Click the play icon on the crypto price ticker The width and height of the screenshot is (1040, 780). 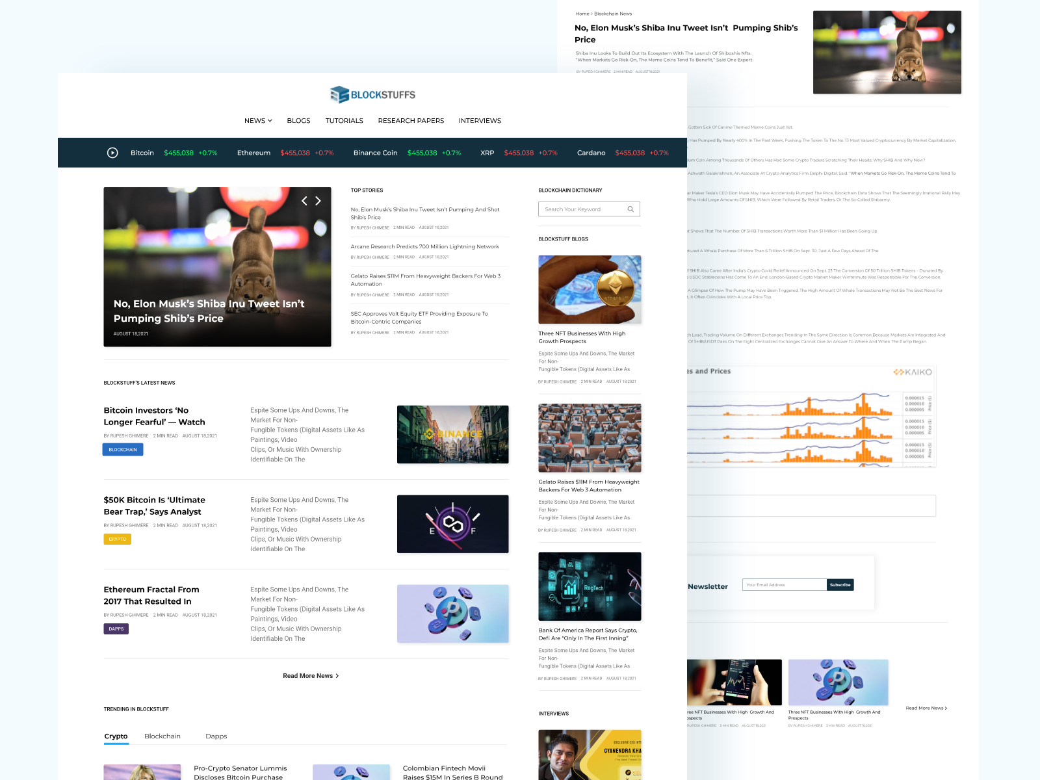click(112, 152)
